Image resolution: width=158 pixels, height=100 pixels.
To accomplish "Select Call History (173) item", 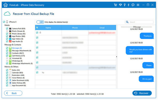I will (18, 56).
